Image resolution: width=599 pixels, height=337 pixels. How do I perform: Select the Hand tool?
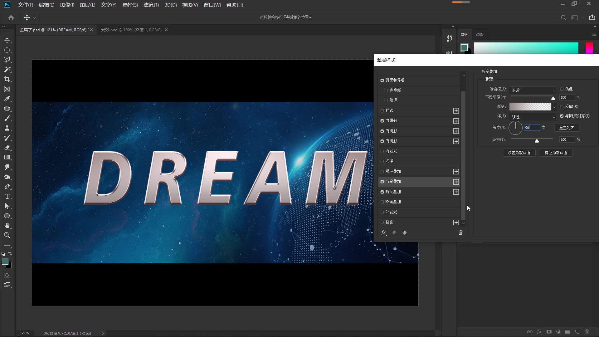point(7,226)
